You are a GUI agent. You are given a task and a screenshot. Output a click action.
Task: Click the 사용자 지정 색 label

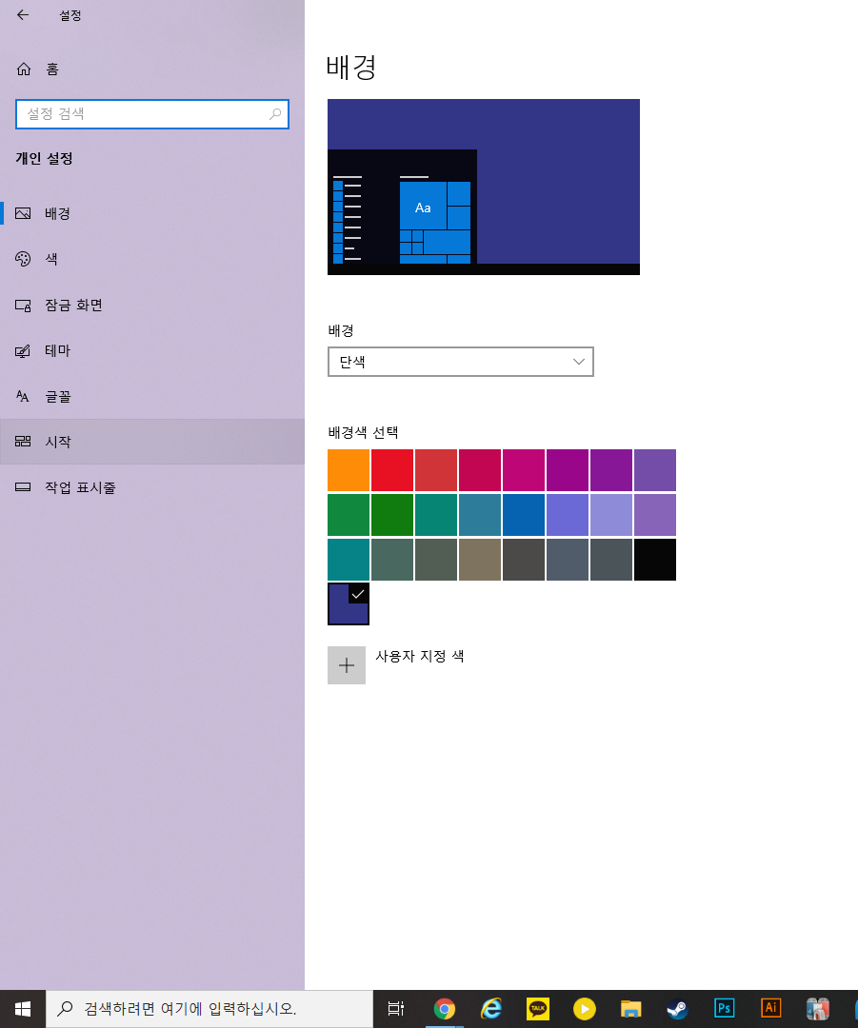point(420,656)
